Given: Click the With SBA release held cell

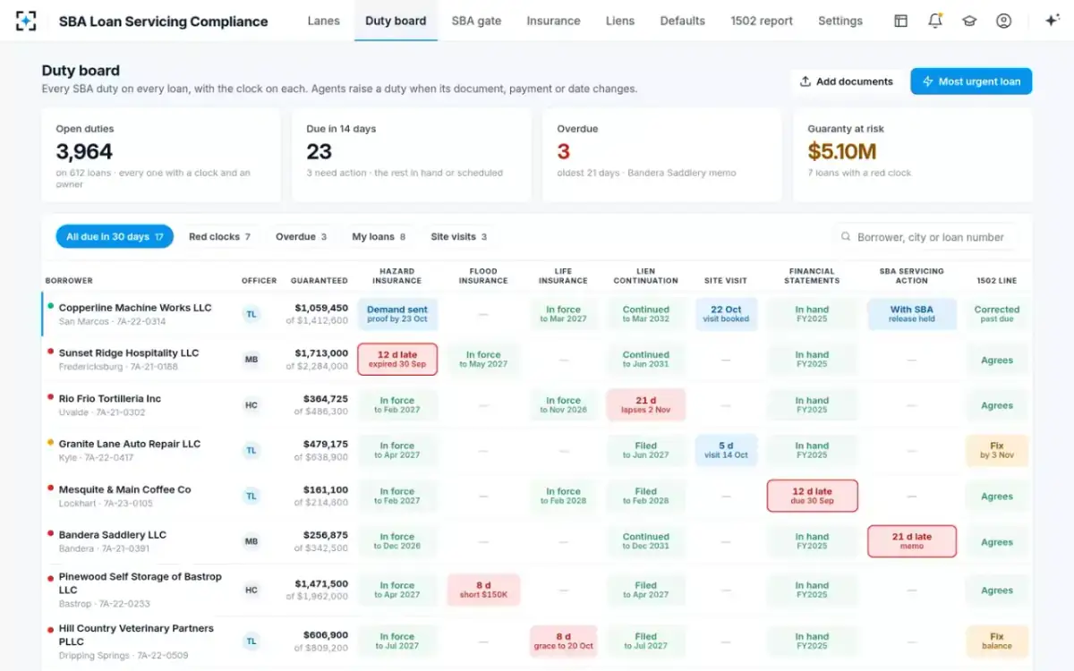Looking at the screenshot, I should coord(912,314).
